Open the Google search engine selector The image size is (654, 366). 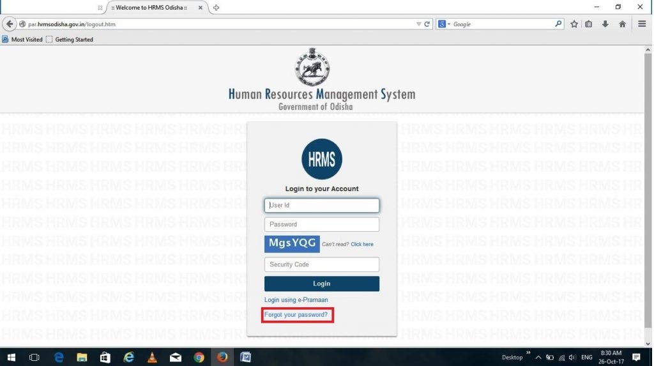click(x=445, y=24)
